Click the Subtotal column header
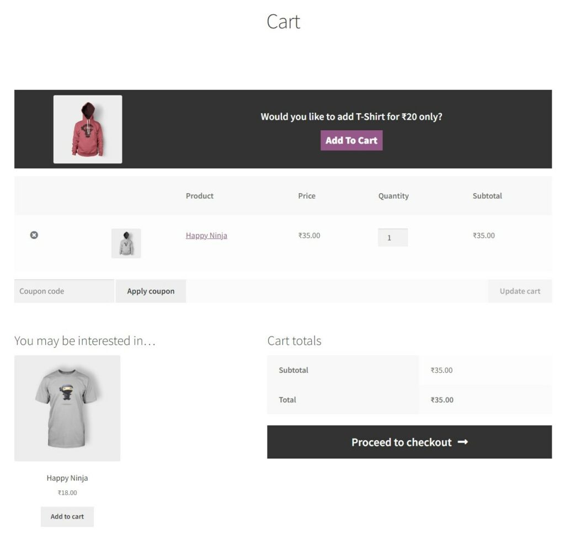 (x=487, y=196)
